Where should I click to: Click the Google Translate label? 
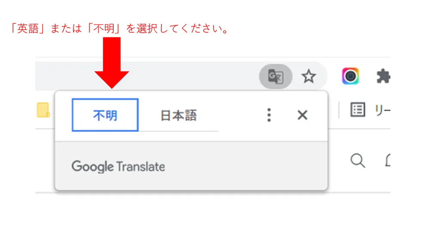coord(118,167)
